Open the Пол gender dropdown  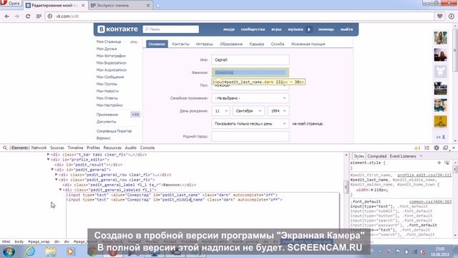click(x=250, y=85)
